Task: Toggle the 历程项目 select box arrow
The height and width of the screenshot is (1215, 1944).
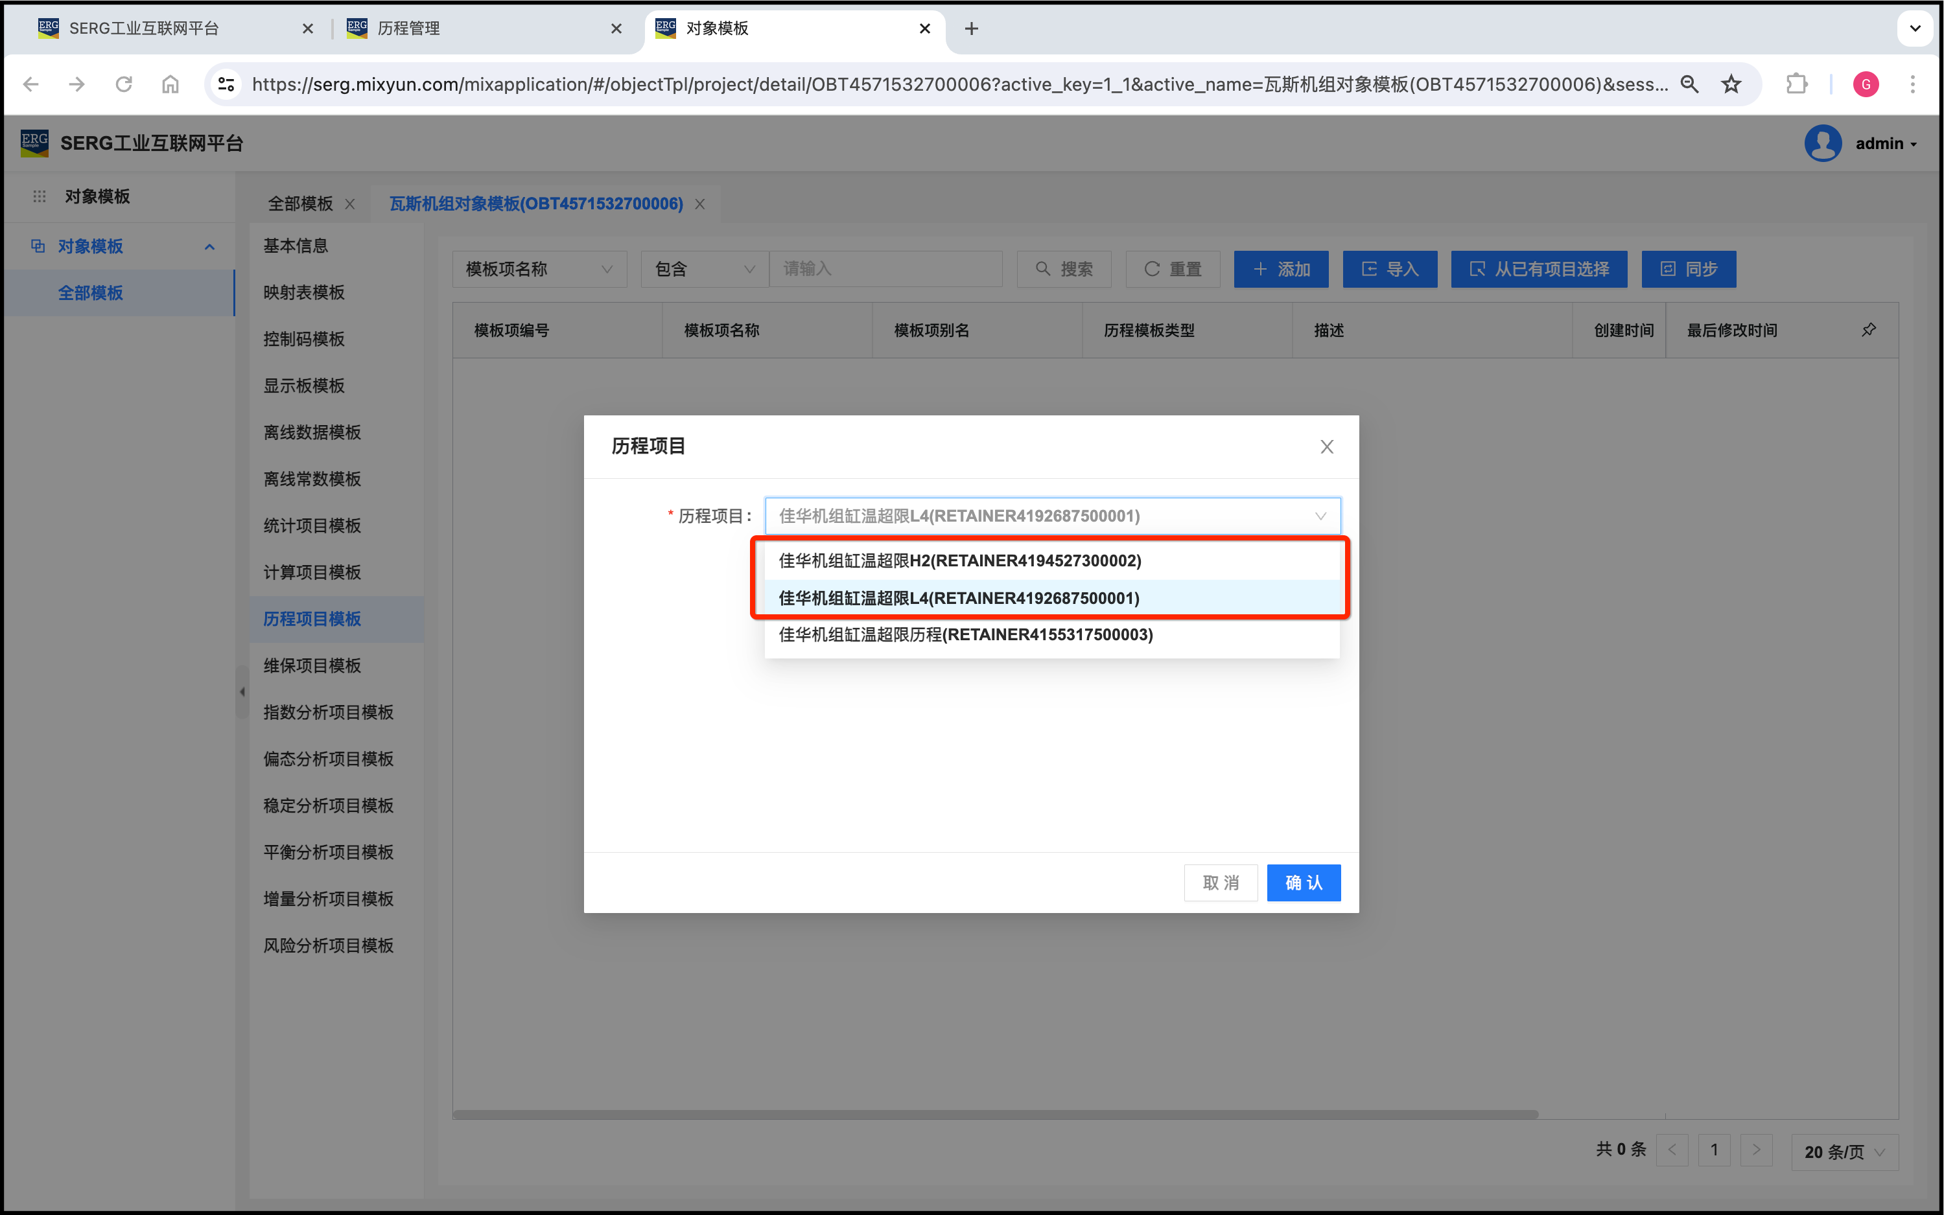Action: [x=1320, y=516]
